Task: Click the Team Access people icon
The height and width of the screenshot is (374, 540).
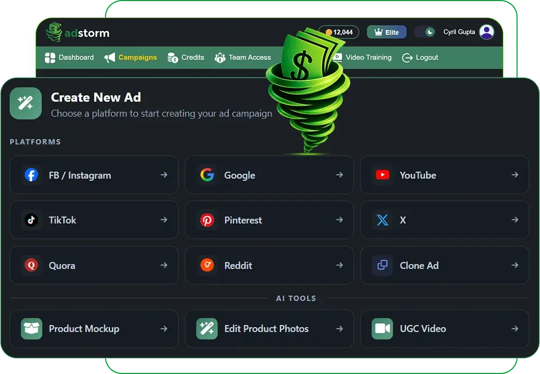Action: (x=220, y=58)
